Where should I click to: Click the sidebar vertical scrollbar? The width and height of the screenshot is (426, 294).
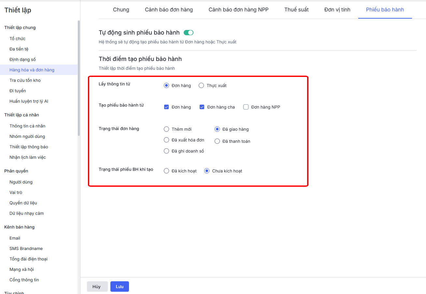click(x=79, y=78)
